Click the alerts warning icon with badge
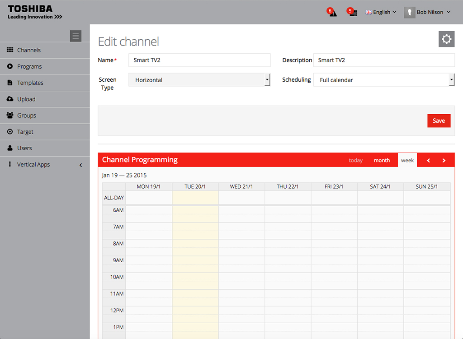 click(333, 13)
